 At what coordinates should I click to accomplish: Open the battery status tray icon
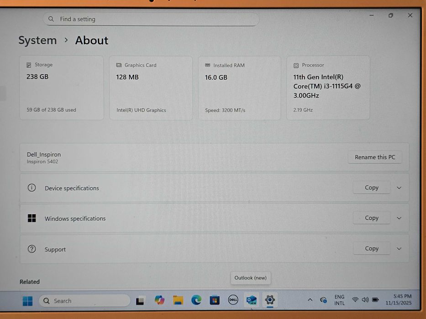tap(375, 299)
